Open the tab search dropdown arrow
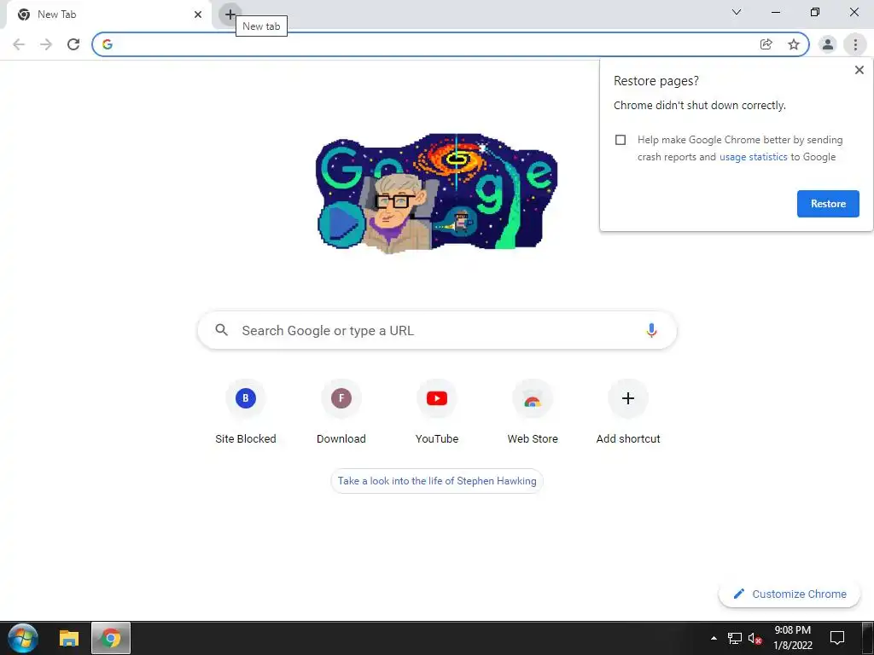The image size is (874, 655). point(737,12)
